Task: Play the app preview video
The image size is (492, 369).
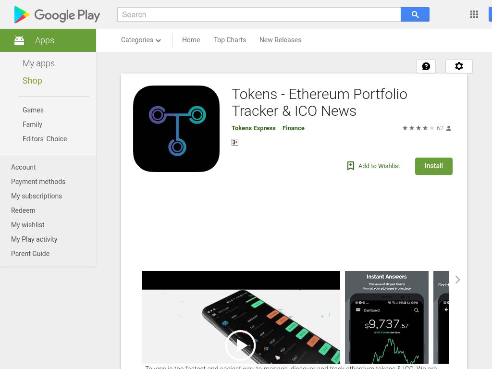Action: point(240,345)
